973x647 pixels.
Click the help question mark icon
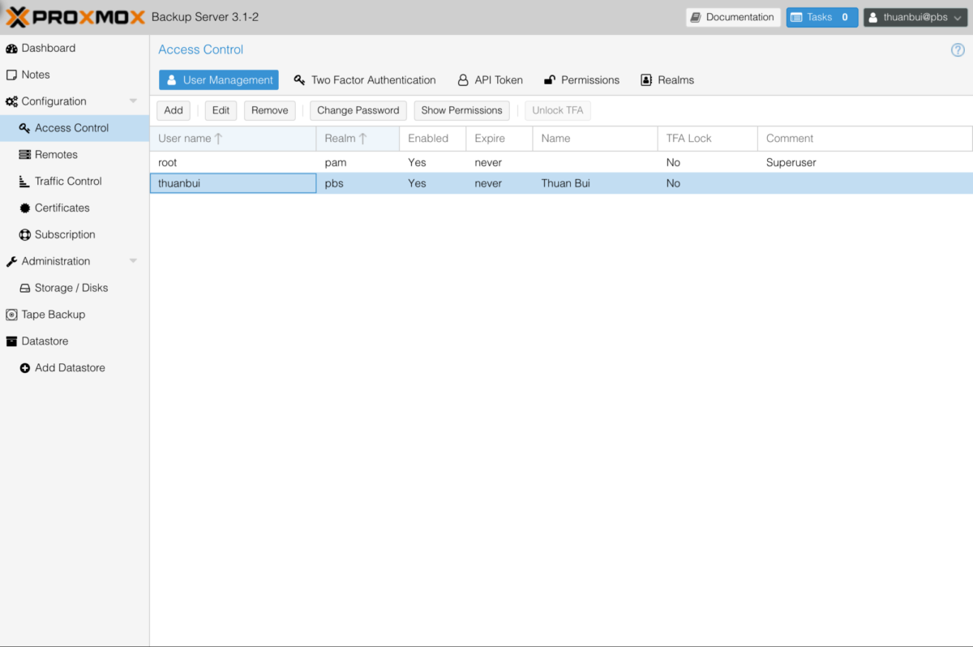coord(958,49)
